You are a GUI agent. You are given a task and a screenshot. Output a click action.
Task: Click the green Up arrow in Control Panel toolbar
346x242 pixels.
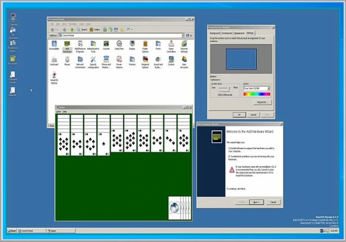(72, 30)
